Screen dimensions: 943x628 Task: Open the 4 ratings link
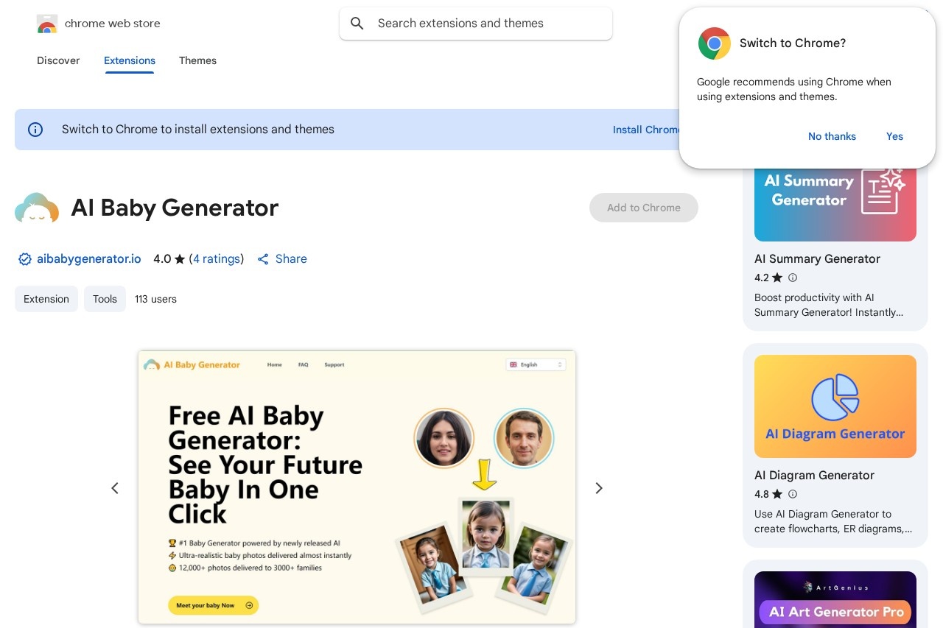tap(217, 259)
